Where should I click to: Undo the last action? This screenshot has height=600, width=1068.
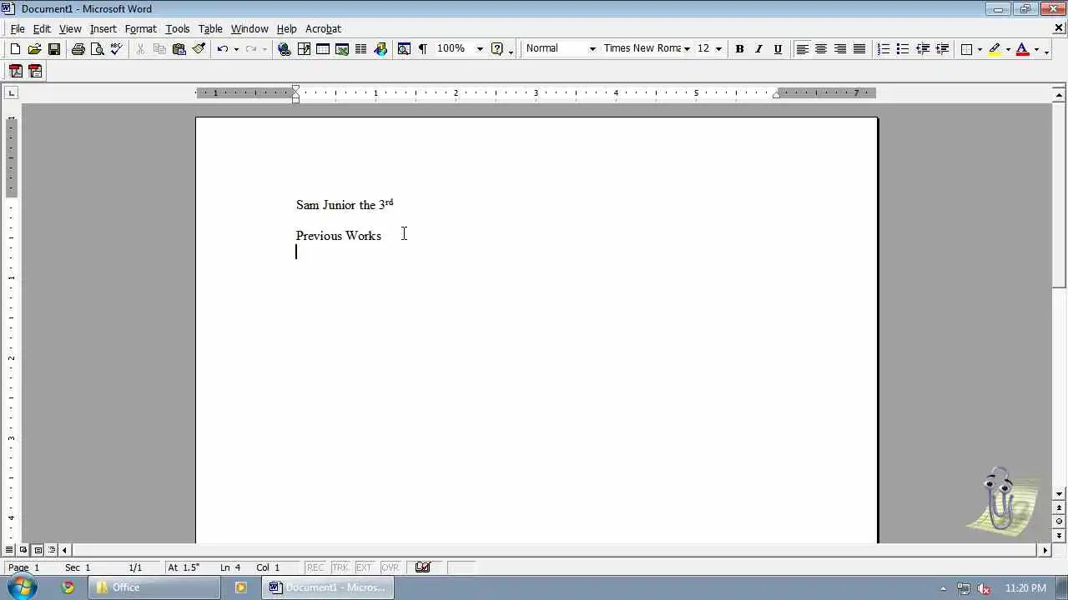click(222, 49)
